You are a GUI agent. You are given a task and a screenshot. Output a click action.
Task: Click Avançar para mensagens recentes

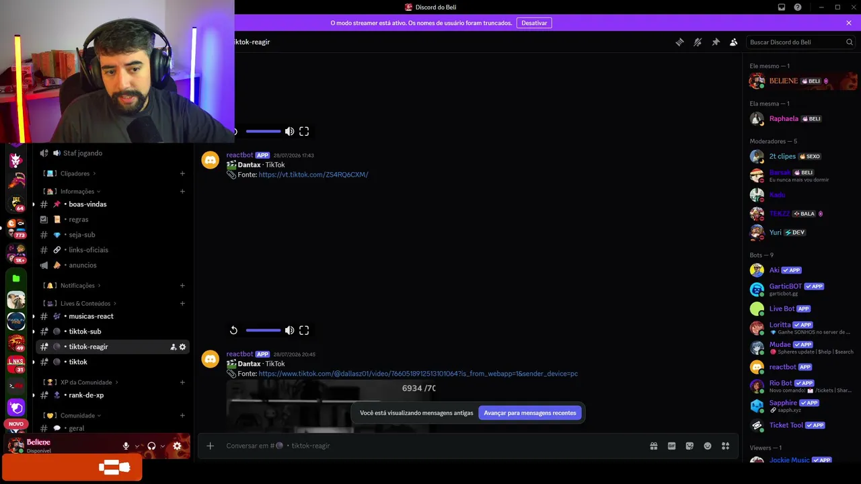530,413
